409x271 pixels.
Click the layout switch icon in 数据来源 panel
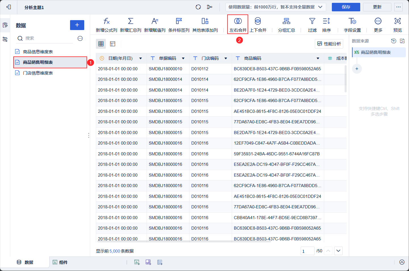(x=402, y=41)
